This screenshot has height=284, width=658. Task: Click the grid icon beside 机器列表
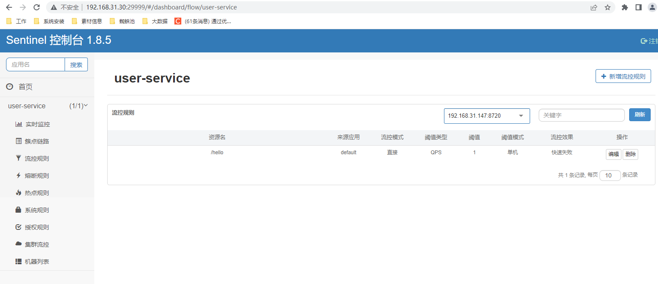[x=19, y=261]
